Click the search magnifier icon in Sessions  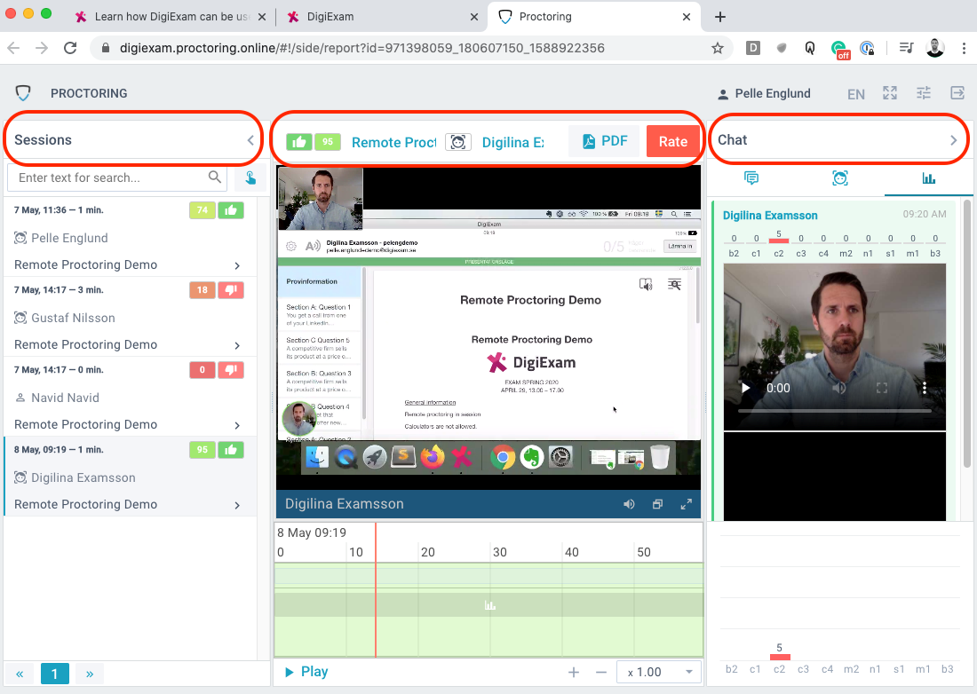point(214,177)
